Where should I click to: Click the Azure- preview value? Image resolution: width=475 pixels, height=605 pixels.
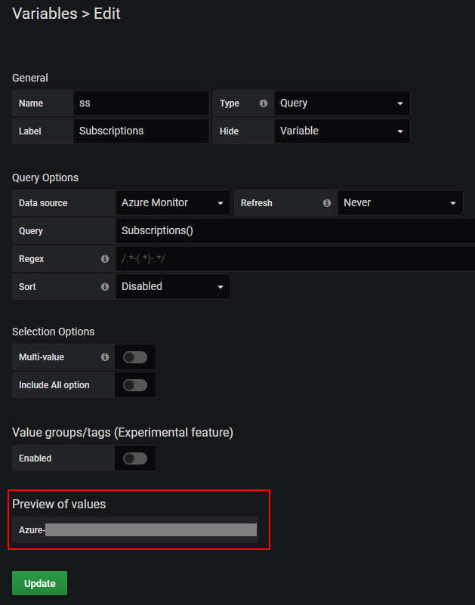[135, 529]
